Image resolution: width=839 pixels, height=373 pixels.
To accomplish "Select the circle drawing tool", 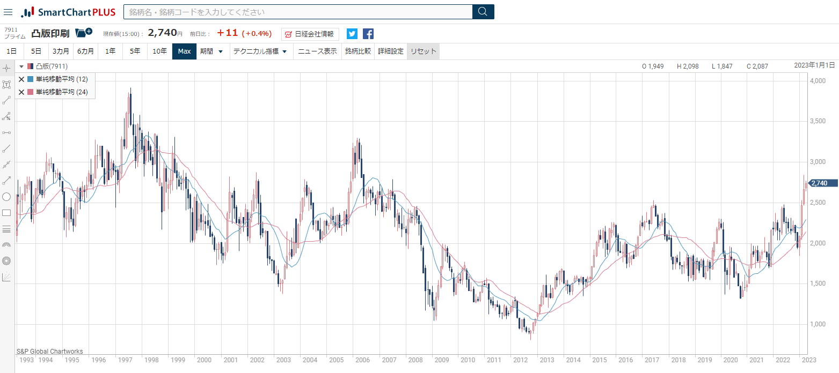I will (x=6, y=197).
